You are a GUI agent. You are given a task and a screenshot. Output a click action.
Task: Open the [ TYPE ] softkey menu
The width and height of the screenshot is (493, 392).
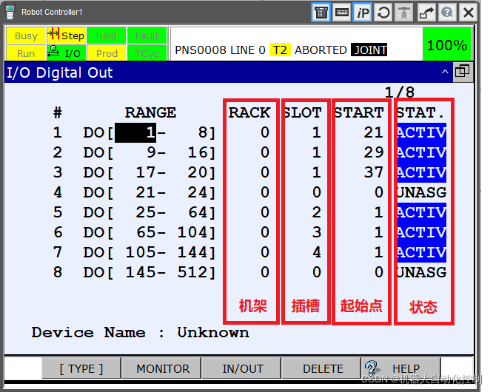pos(81,368)
